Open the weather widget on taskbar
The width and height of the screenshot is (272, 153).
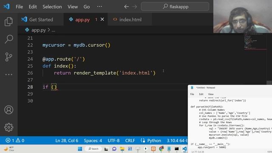tap(9, 149)
